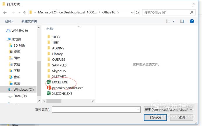Select the XLSTART folder
202x126 pixels.
tap(57, 76)
